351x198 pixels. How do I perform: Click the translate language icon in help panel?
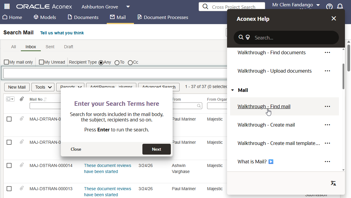point(333,183)
